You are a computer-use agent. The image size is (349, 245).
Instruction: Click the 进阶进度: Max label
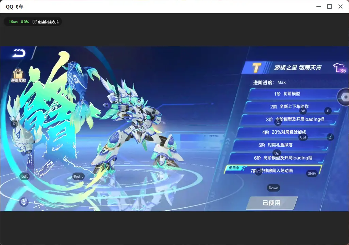click(269, 82)
